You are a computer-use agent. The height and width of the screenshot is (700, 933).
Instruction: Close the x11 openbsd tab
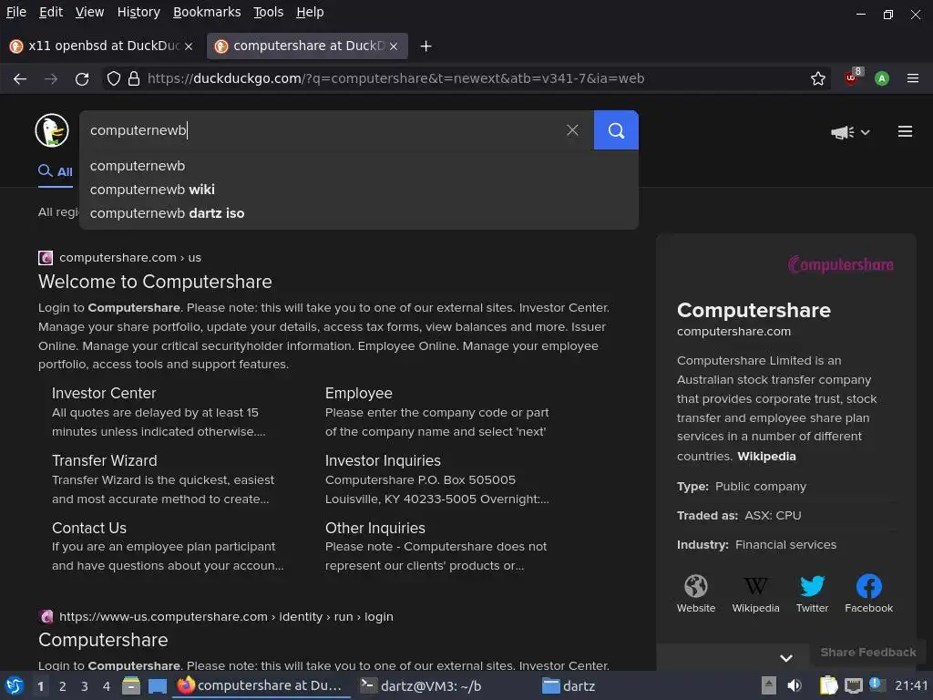189,46
